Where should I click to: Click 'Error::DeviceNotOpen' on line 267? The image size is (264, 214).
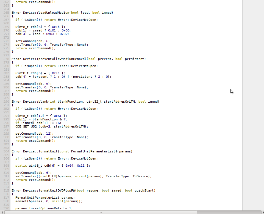[x=77, y=20]
